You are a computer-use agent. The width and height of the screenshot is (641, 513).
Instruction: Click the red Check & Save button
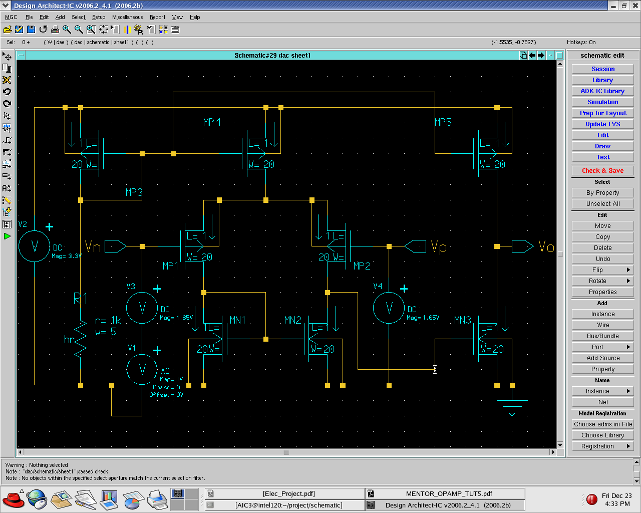click(602, 171)
